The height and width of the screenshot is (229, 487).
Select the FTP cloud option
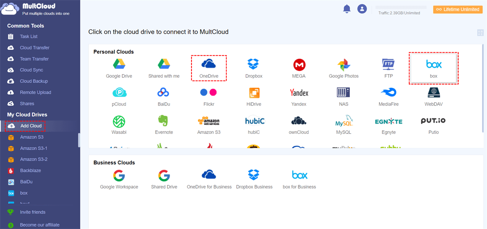(388, 68)
